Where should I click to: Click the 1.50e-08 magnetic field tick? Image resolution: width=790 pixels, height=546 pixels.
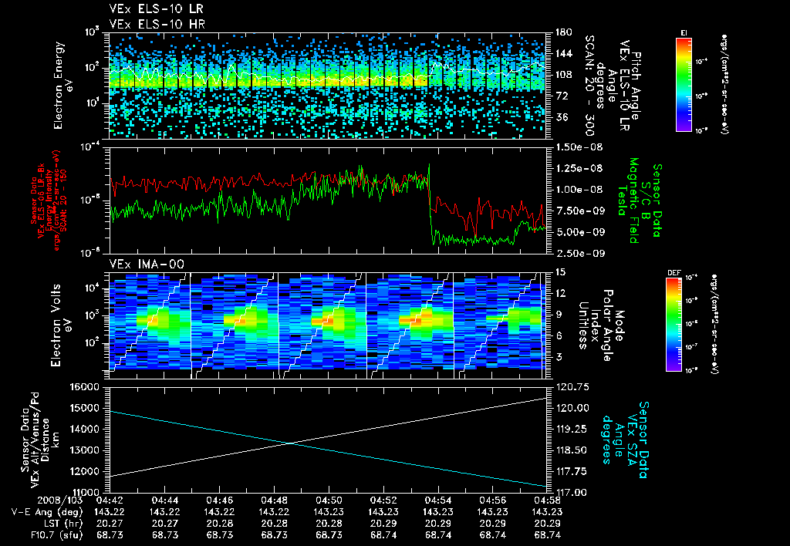tap(579, 147)
